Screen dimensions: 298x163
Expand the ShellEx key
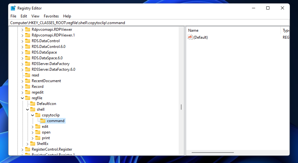coord(28,144)
